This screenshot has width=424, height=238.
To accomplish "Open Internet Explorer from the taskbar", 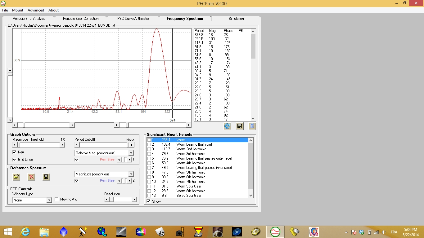I will coord(25,231).
